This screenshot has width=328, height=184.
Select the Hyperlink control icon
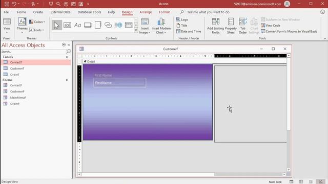point(108,25)
